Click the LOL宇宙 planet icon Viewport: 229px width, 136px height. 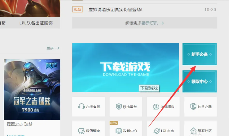pyautogui.click(x=157, y=131)
